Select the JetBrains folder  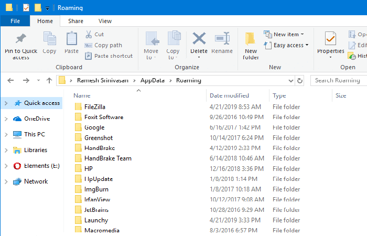96,210
